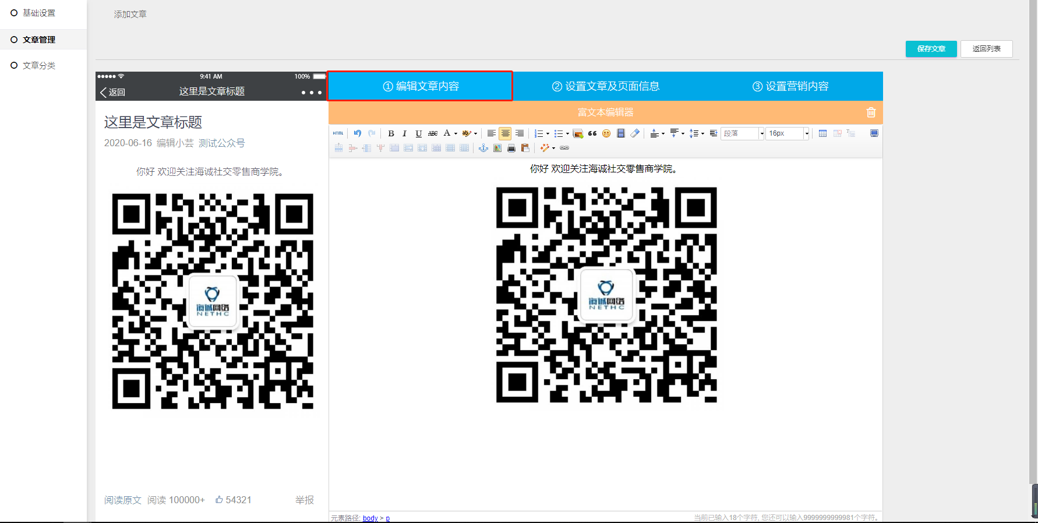Click the delete column table icon
Viewport: 1038px width, 523px height.
[380, 148]
